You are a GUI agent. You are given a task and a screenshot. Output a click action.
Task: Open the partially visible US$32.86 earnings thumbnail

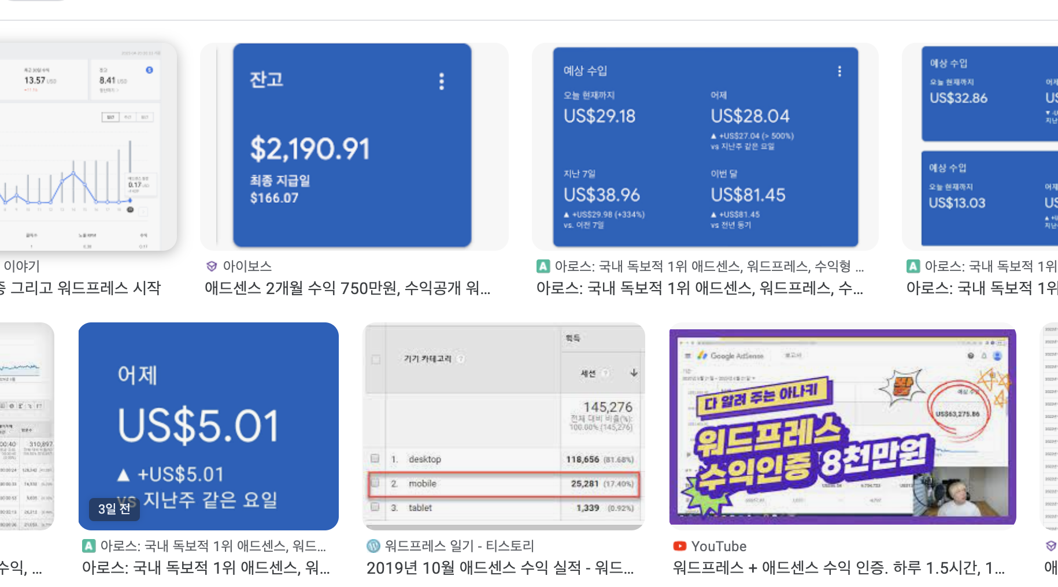coord(980,146)
